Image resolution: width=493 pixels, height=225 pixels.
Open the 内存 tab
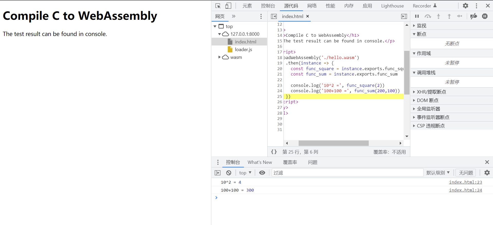(x=349, y=6)
